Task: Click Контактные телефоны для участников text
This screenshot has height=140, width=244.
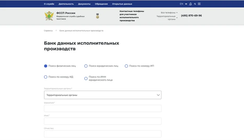Action: [132, 16]
